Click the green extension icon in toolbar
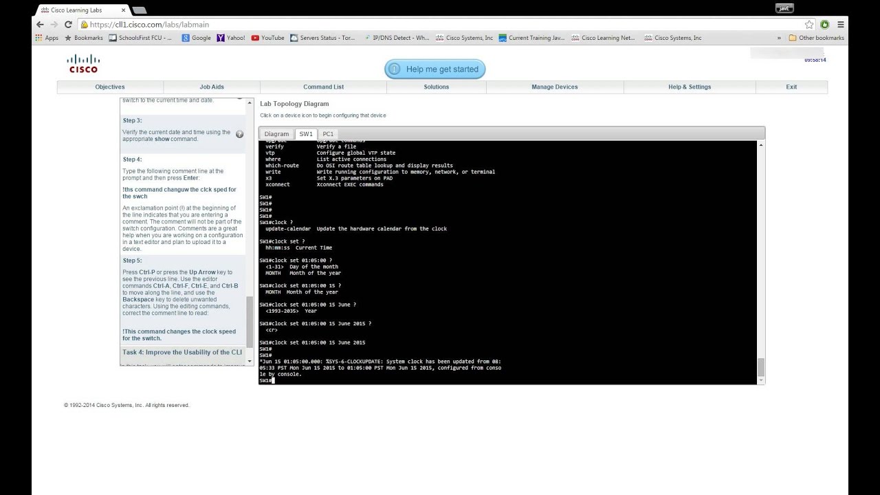This screenshot has height=495, width=880. click(x=825, y=25)
